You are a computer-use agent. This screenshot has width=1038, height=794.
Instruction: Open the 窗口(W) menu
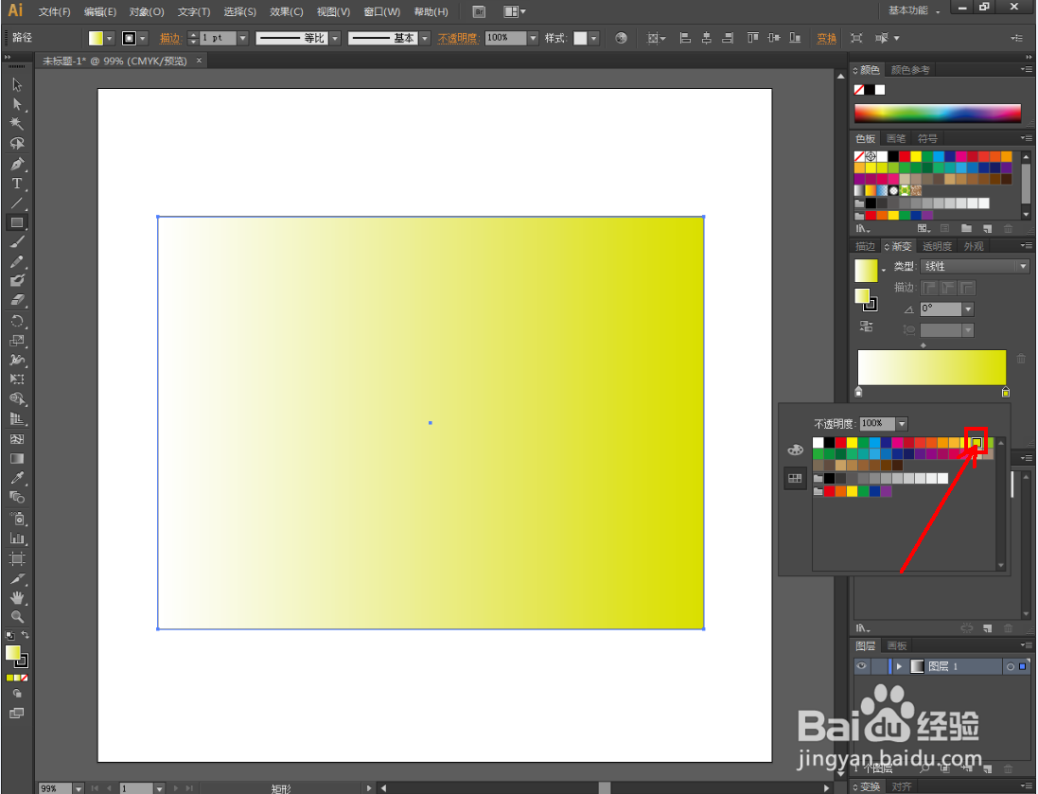(382, 12)
